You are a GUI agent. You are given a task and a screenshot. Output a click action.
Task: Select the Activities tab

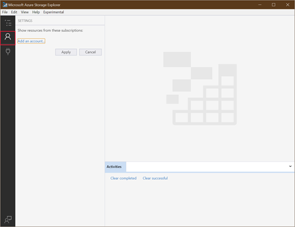(x=115, y=167)
